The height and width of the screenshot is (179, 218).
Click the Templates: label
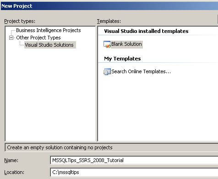[109, 21]
